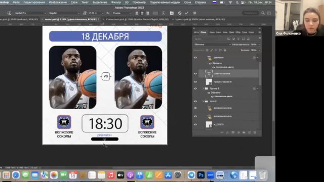This screenshot has width=324, height=182.
Task: Open the Фильтр menu
Action: pyautogui.click(x=116, y=3)
